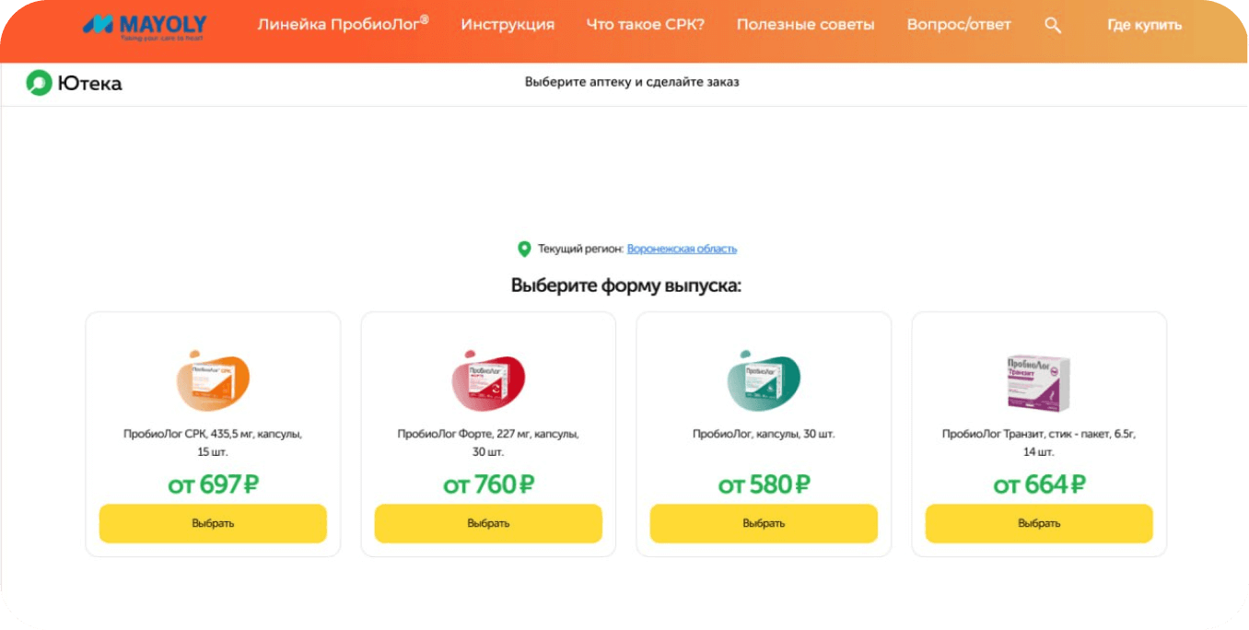The image size is (1249, 630).
Task: Open the ПробиоЛог СРК product image
Action: coord(213,380)
